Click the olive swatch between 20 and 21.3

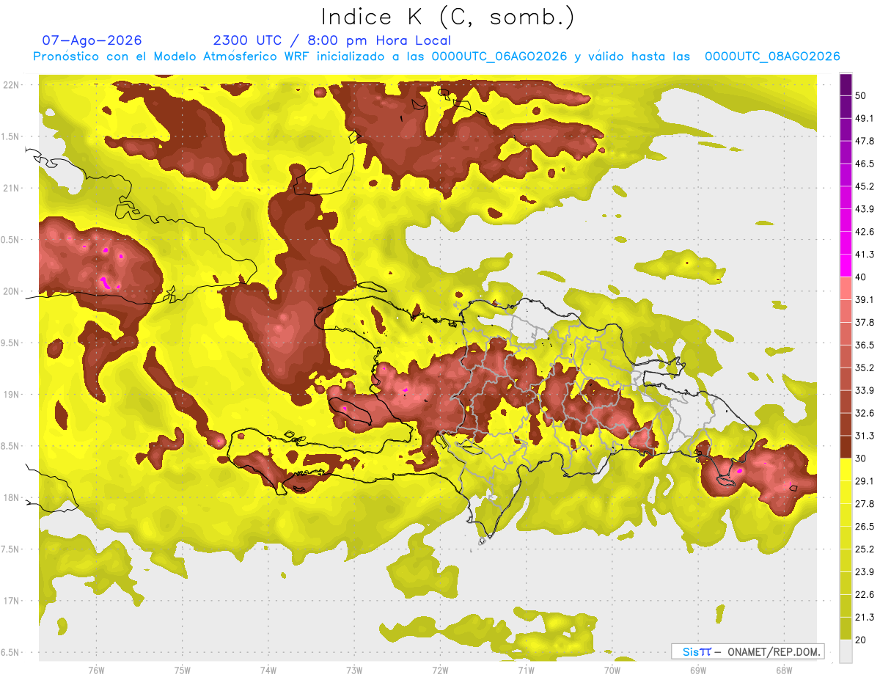[x=846, y=628]
